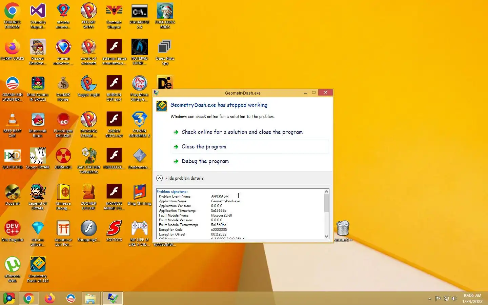Select the Falcon C++ recycle bin icon
Image resolution: width=488 pixels, height=305 pixels.
(x=343, y=231)
